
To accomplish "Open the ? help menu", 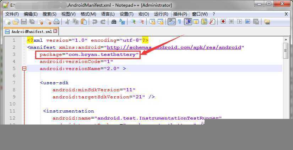I will [x=214, y=14].
